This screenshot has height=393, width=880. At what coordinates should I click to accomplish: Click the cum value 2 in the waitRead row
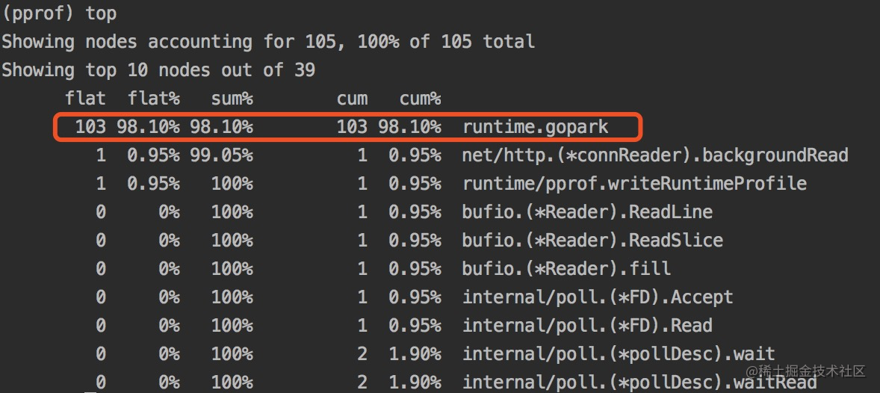[x=362, y=382]
